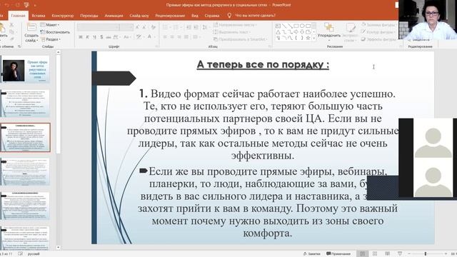Viewport: 457px width, 257px height.
Task: Open the Справка tab
Action: 212,16
